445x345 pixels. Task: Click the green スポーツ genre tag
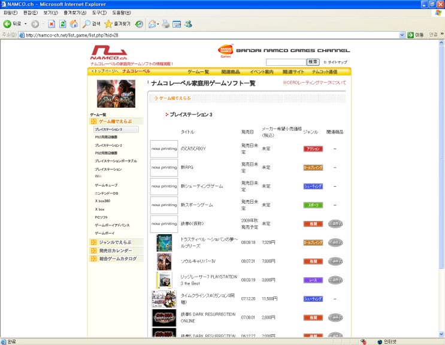pos(313,205)
